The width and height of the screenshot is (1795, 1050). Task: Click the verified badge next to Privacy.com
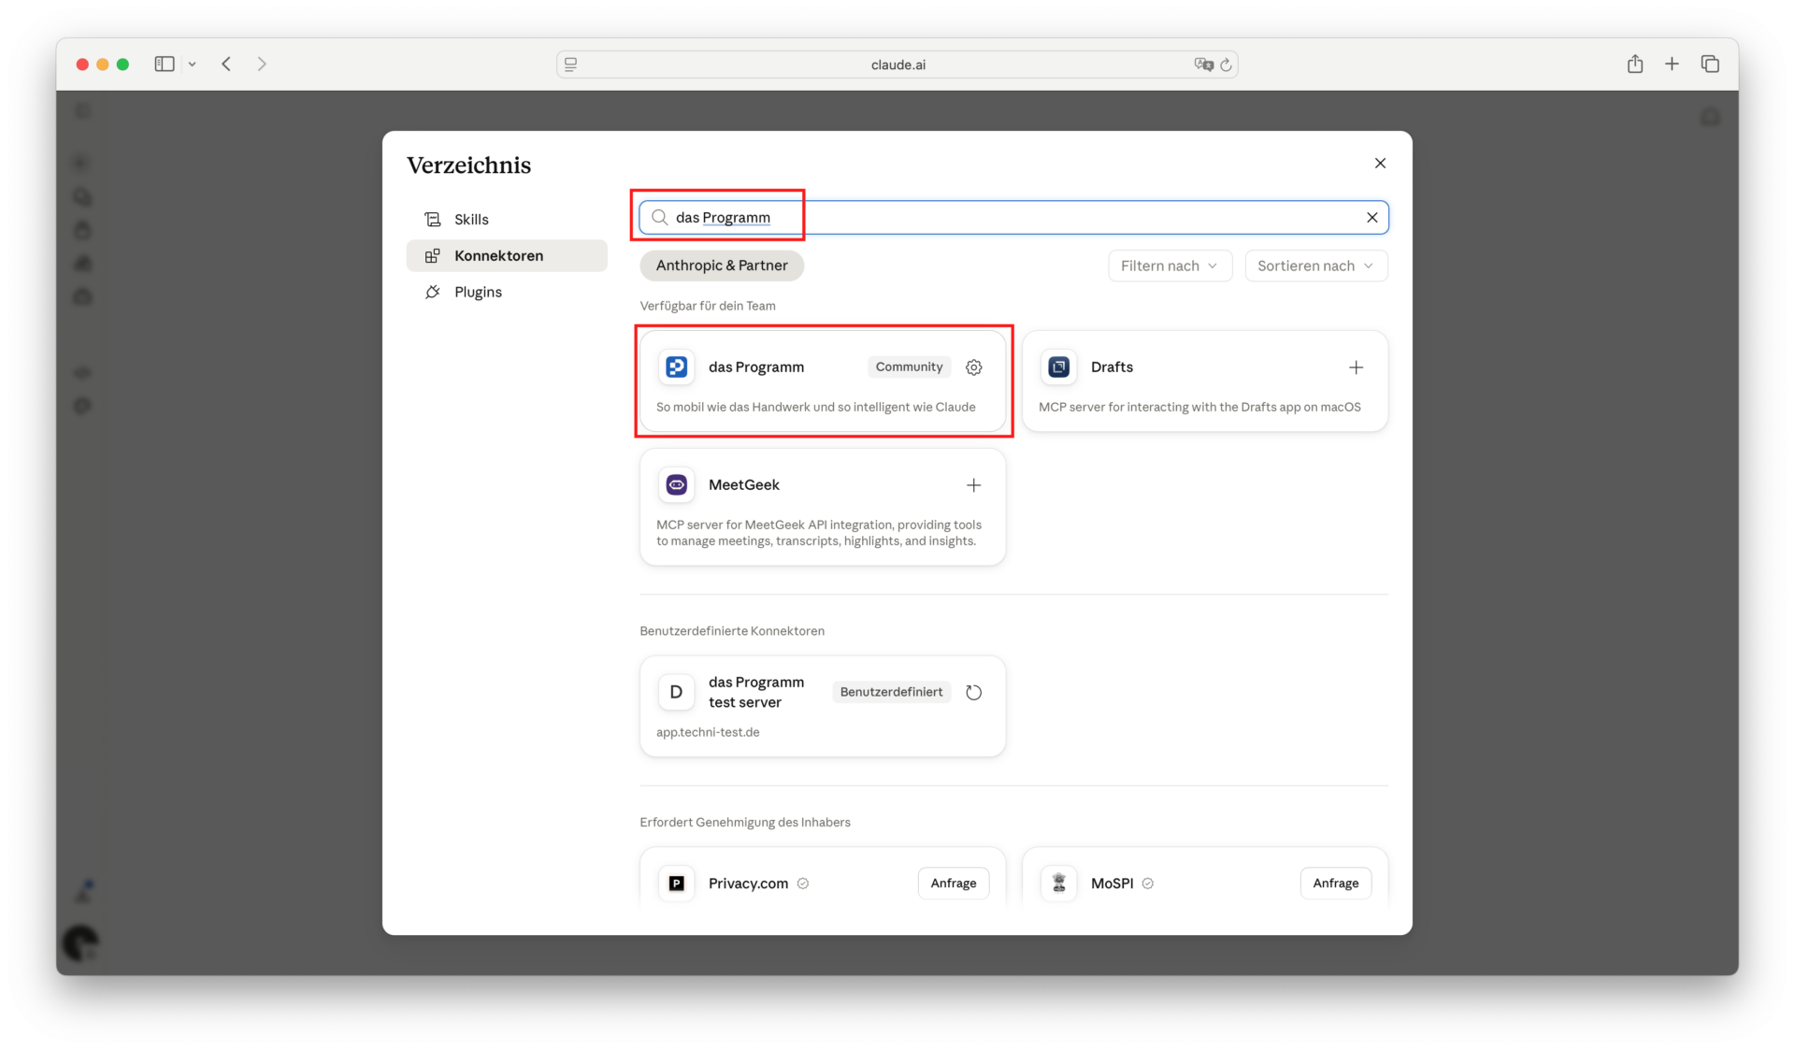(803, 884)
